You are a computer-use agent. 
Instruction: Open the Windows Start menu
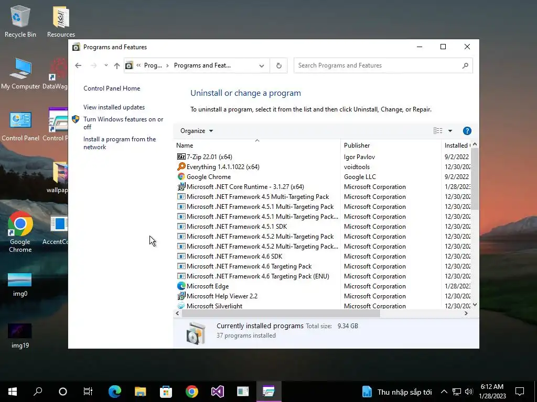tap(13, 392)
